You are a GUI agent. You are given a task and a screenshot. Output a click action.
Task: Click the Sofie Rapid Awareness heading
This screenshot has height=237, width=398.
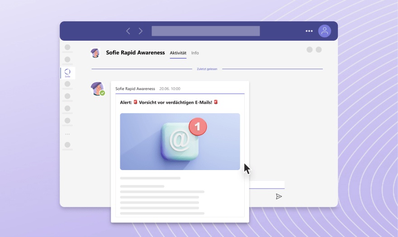[135, 52]
